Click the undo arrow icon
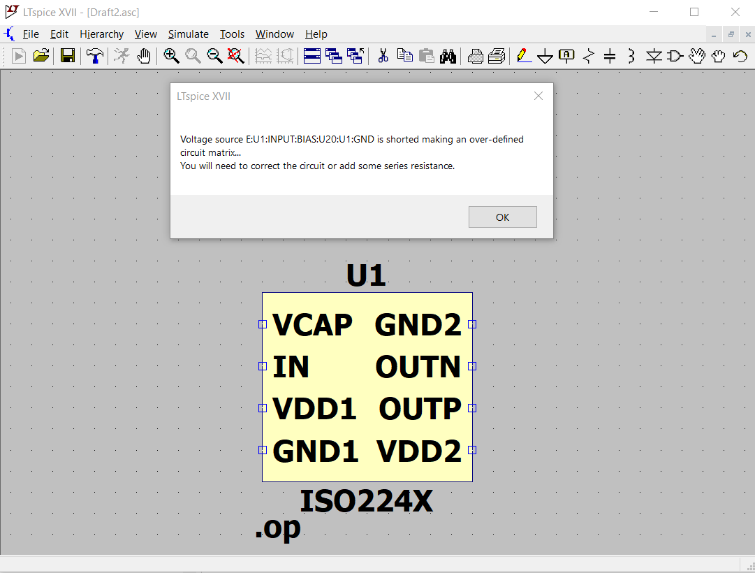 (x=740, y=56)
